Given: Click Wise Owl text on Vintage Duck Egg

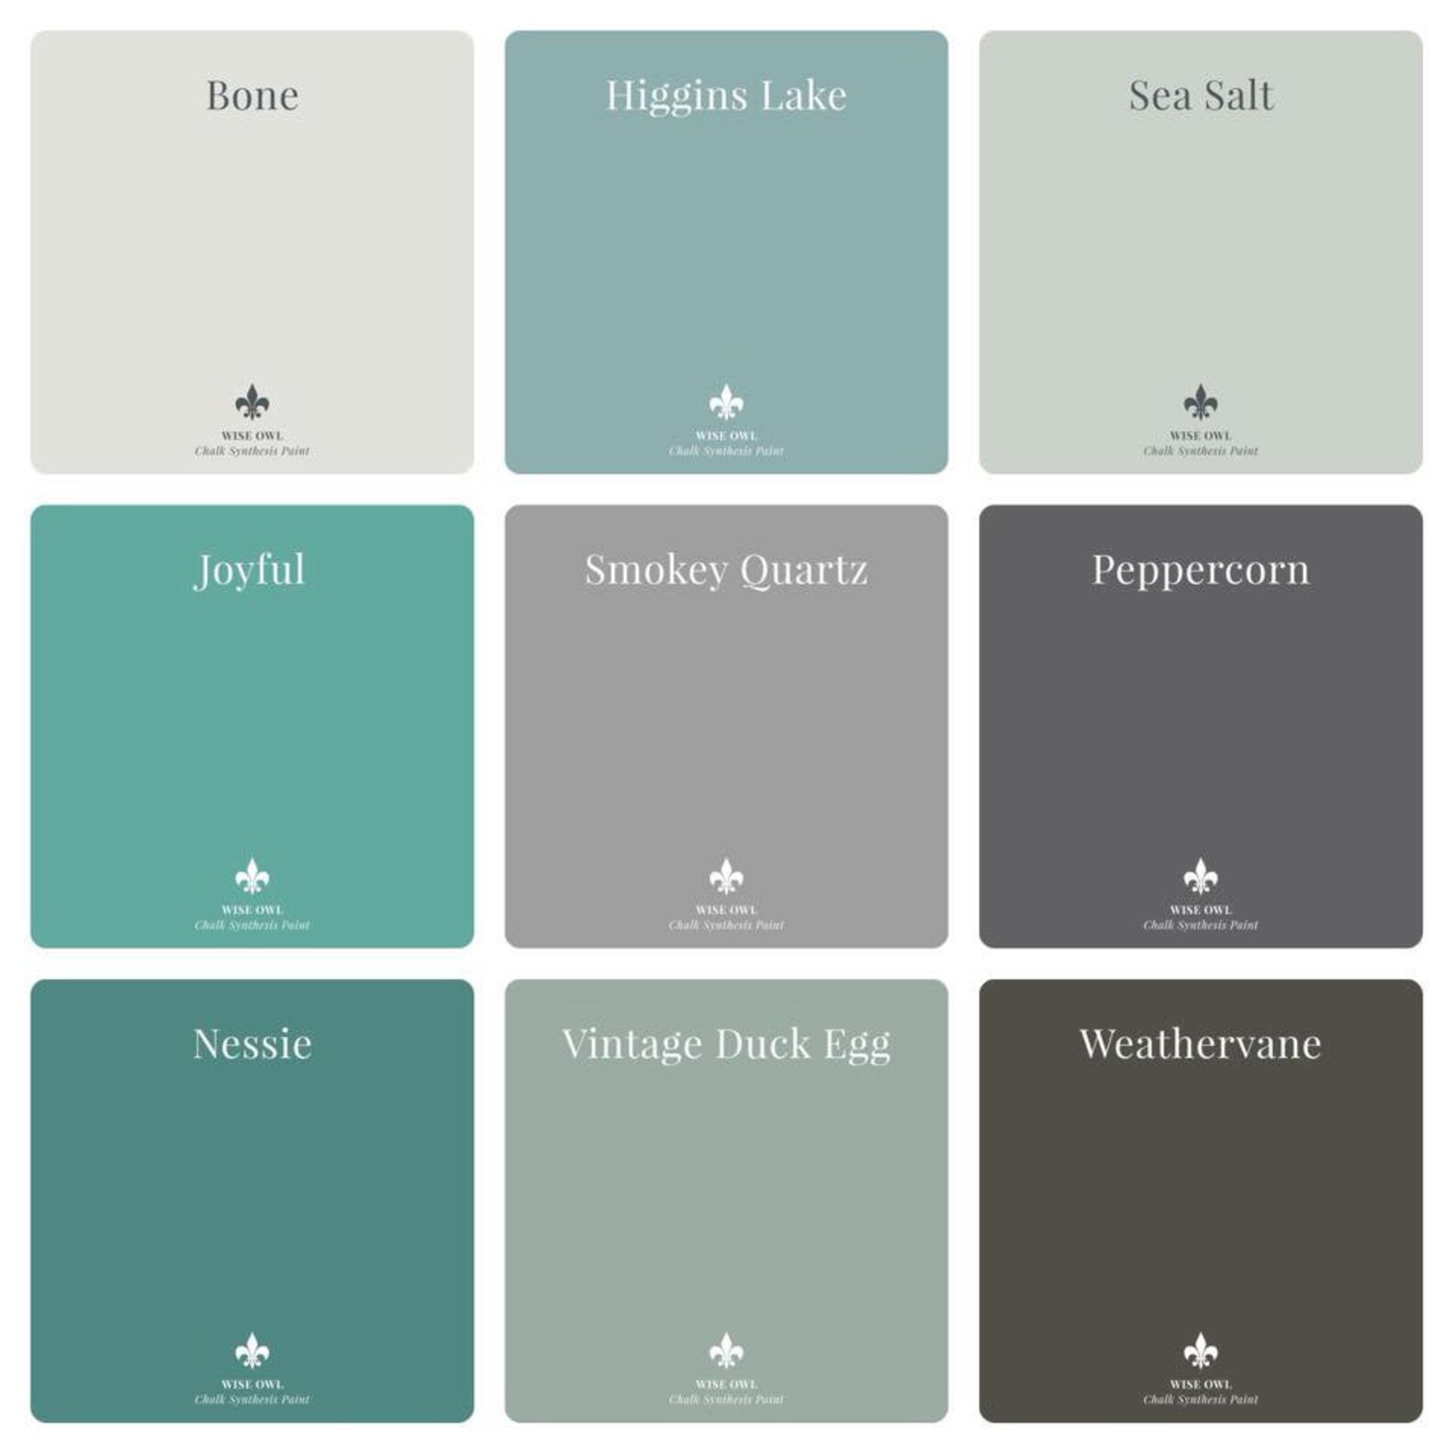Looking at the screenshot, I should click(x=726, y=1383).
